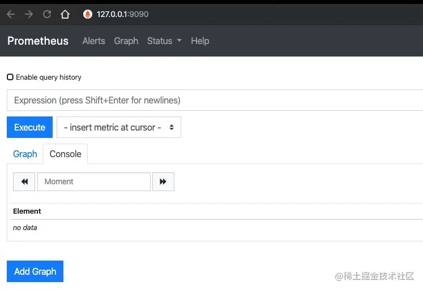Add a new panel with Add Graph
Viewport: 423px width, 290px height.
coord(35,271)
